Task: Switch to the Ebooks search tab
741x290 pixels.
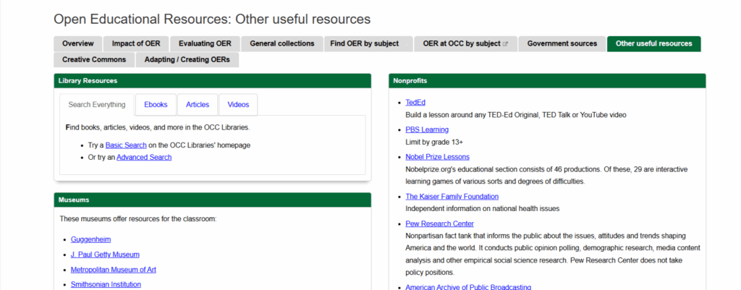Action: click(x=156, y=105)
